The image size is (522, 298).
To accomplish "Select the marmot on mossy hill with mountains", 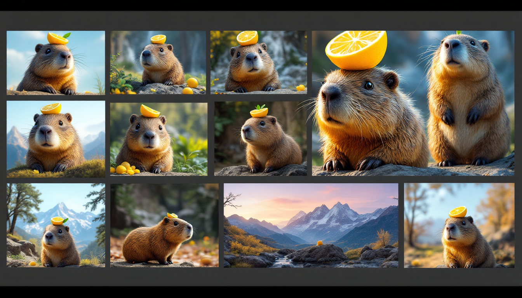I will [x=56, y=139].
